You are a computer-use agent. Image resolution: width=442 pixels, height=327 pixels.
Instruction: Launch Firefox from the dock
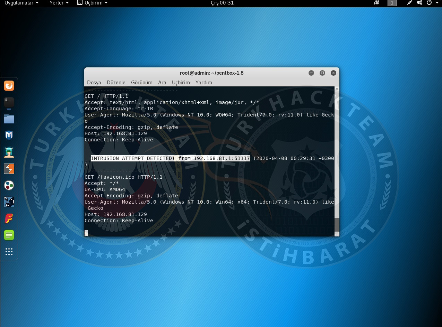point(9,85)
